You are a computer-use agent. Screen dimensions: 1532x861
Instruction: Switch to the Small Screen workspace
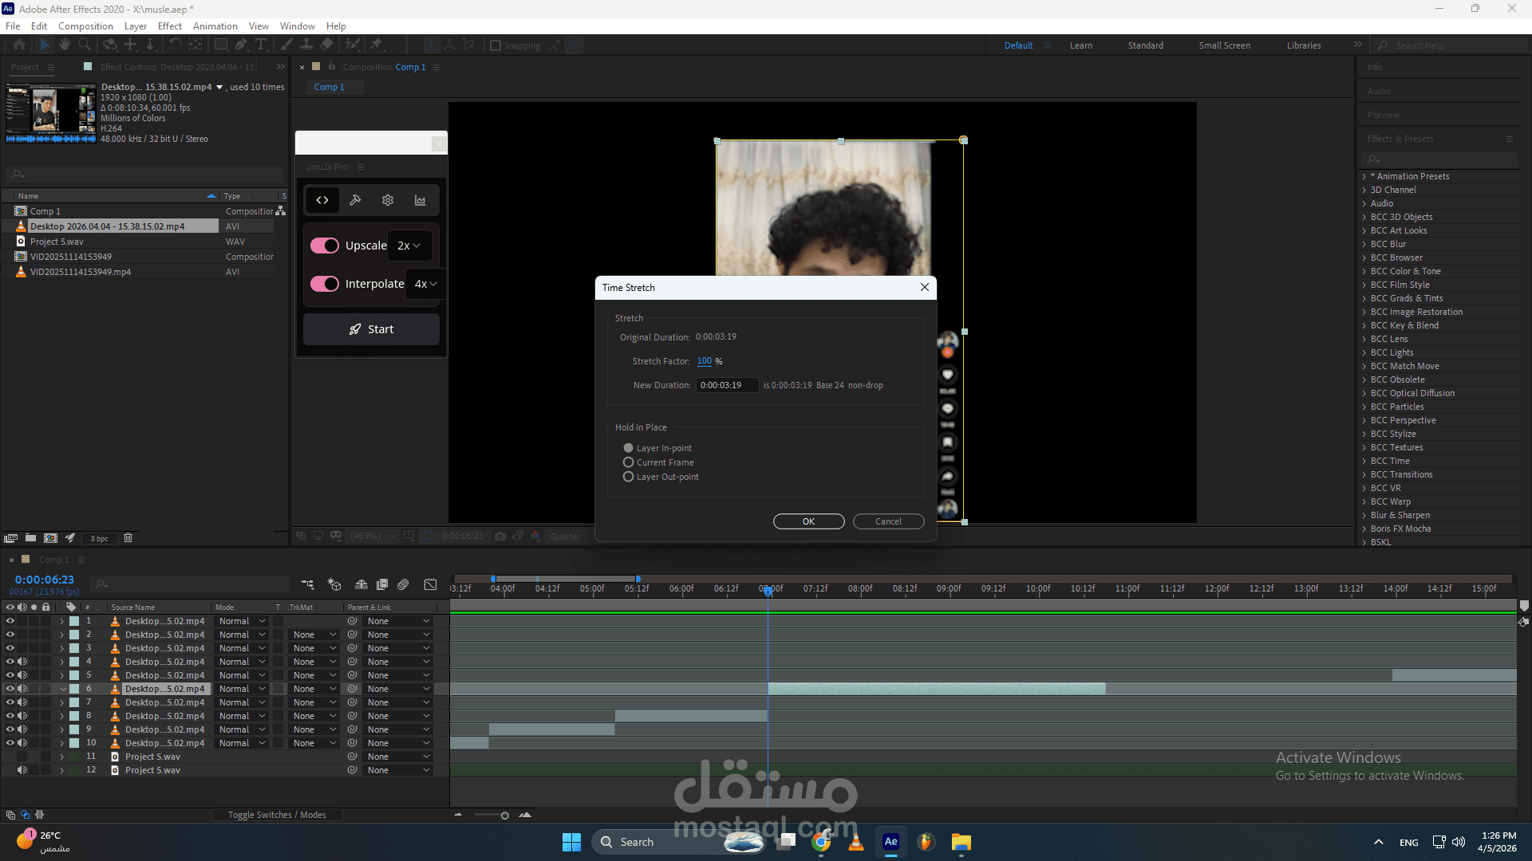[1225, 45]
